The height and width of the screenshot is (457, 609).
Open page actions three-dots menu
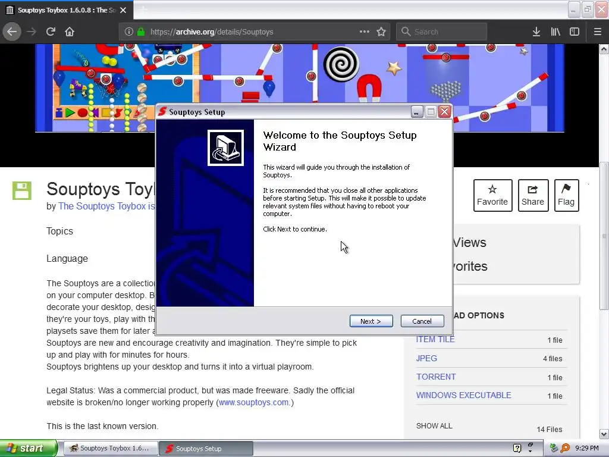pos(365,32)
